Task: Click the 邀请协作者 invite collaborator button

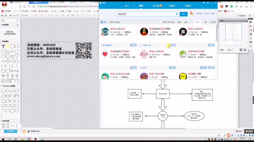Action: click(33, 131)
